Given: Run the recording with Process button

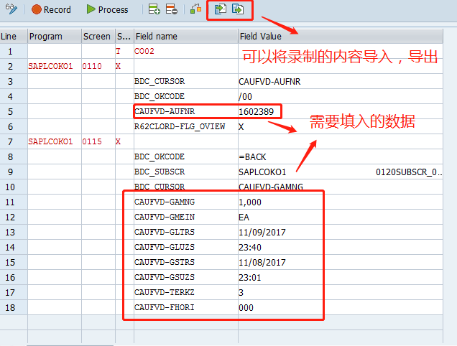Looking at the screenshot, I should click(107, 9).
